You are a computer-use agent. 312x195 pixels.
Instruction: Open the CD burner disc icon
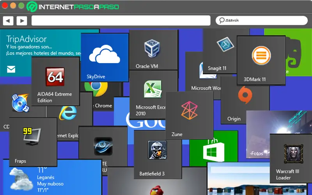20,103
